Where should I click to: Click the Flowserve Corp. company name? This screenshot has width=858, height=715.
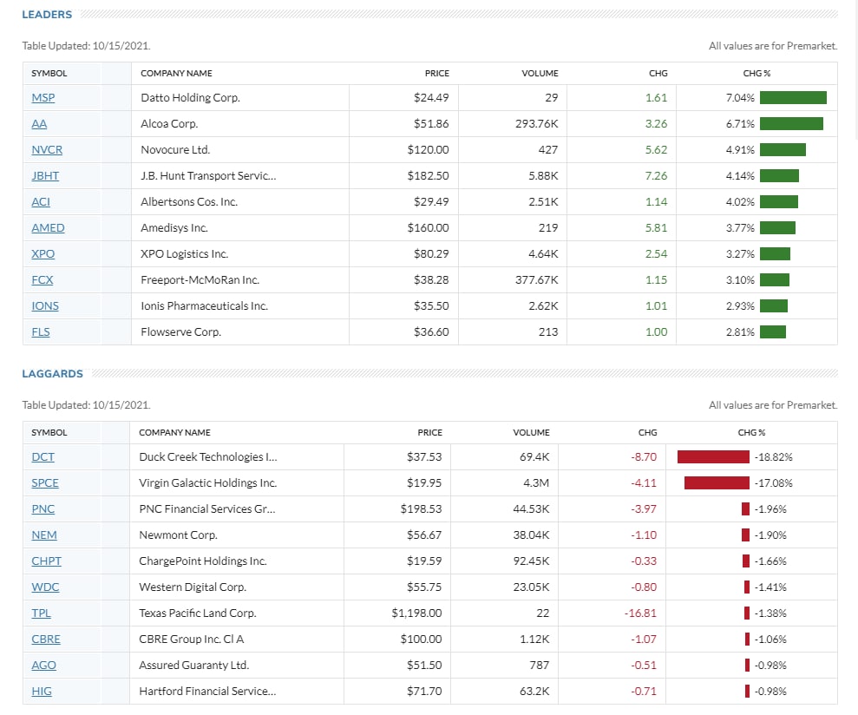point(180,331)
